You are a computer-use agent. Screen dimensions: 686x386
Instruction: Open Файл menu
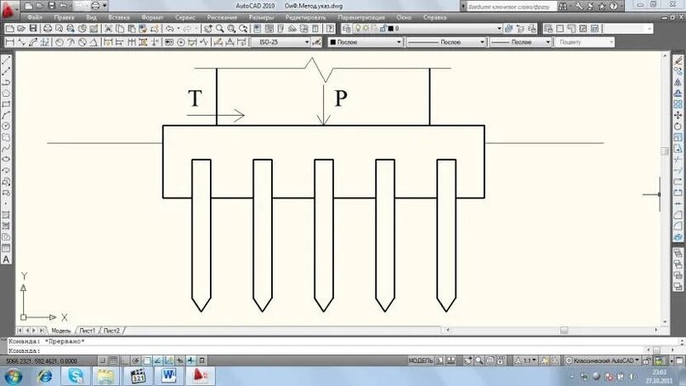tap(35, 18)
